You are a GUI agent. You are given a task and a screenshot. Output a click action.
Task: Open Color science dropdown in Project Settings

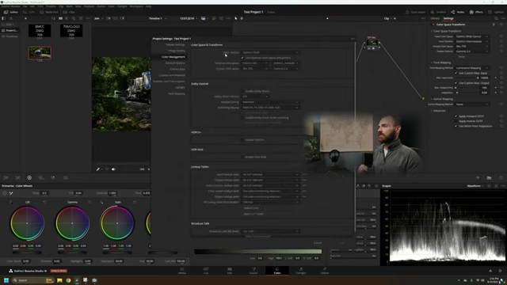270,52
